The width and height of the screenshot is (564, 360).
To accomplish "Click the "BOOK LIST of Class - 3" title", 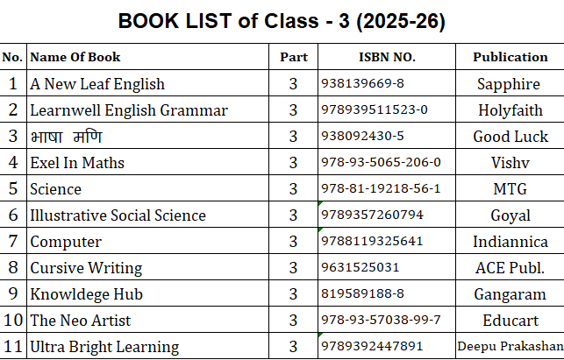I will [282, 22].
